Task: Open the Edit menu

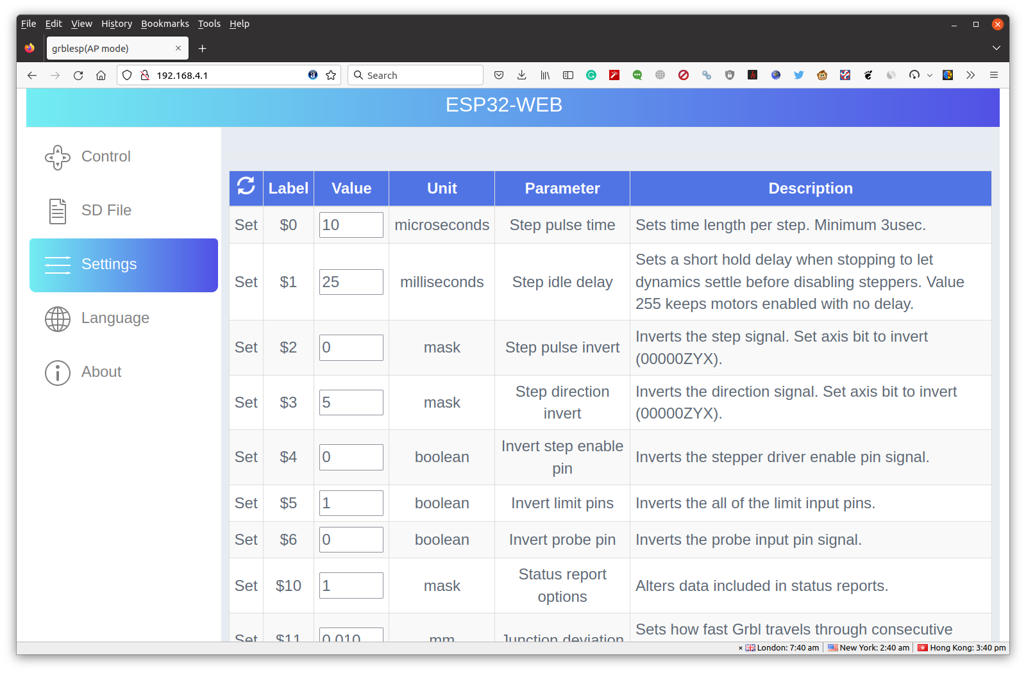Action: pyautogui.click(x=53, y=24)
